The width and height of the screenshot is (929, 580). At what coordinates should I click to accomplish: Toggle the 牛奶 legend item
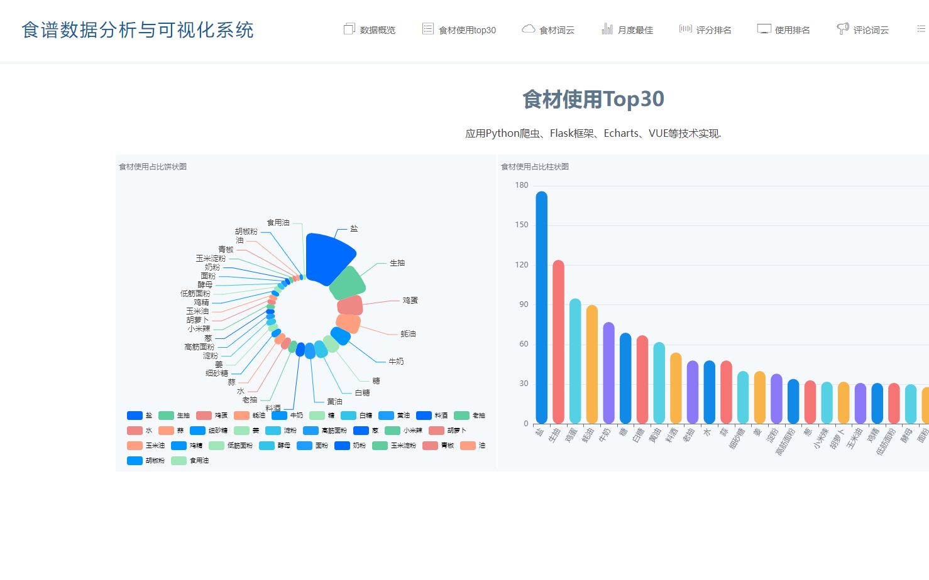pyautogui.click(x=284, y=415)
